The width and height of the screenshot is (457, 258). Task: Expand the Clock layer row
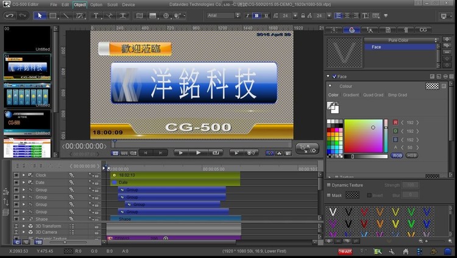[x=24, y=175]
